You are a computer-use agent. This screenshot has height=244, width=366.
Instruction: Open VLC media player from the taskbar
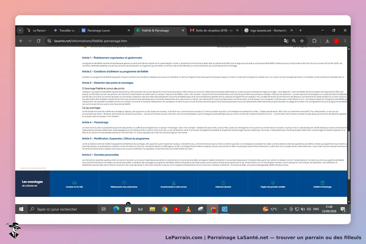click(x=188, y=209)
